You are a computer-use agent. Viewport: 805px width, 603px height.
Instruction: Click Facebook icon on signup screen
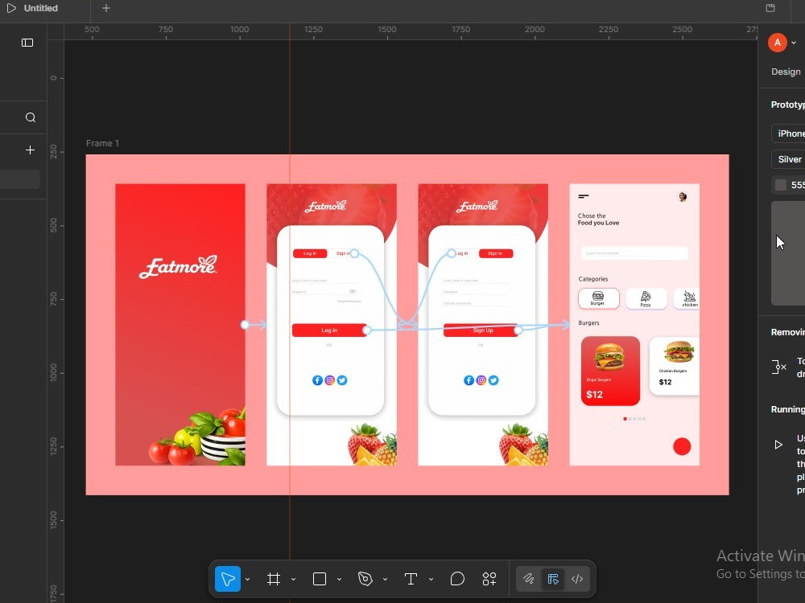point(469,380)
